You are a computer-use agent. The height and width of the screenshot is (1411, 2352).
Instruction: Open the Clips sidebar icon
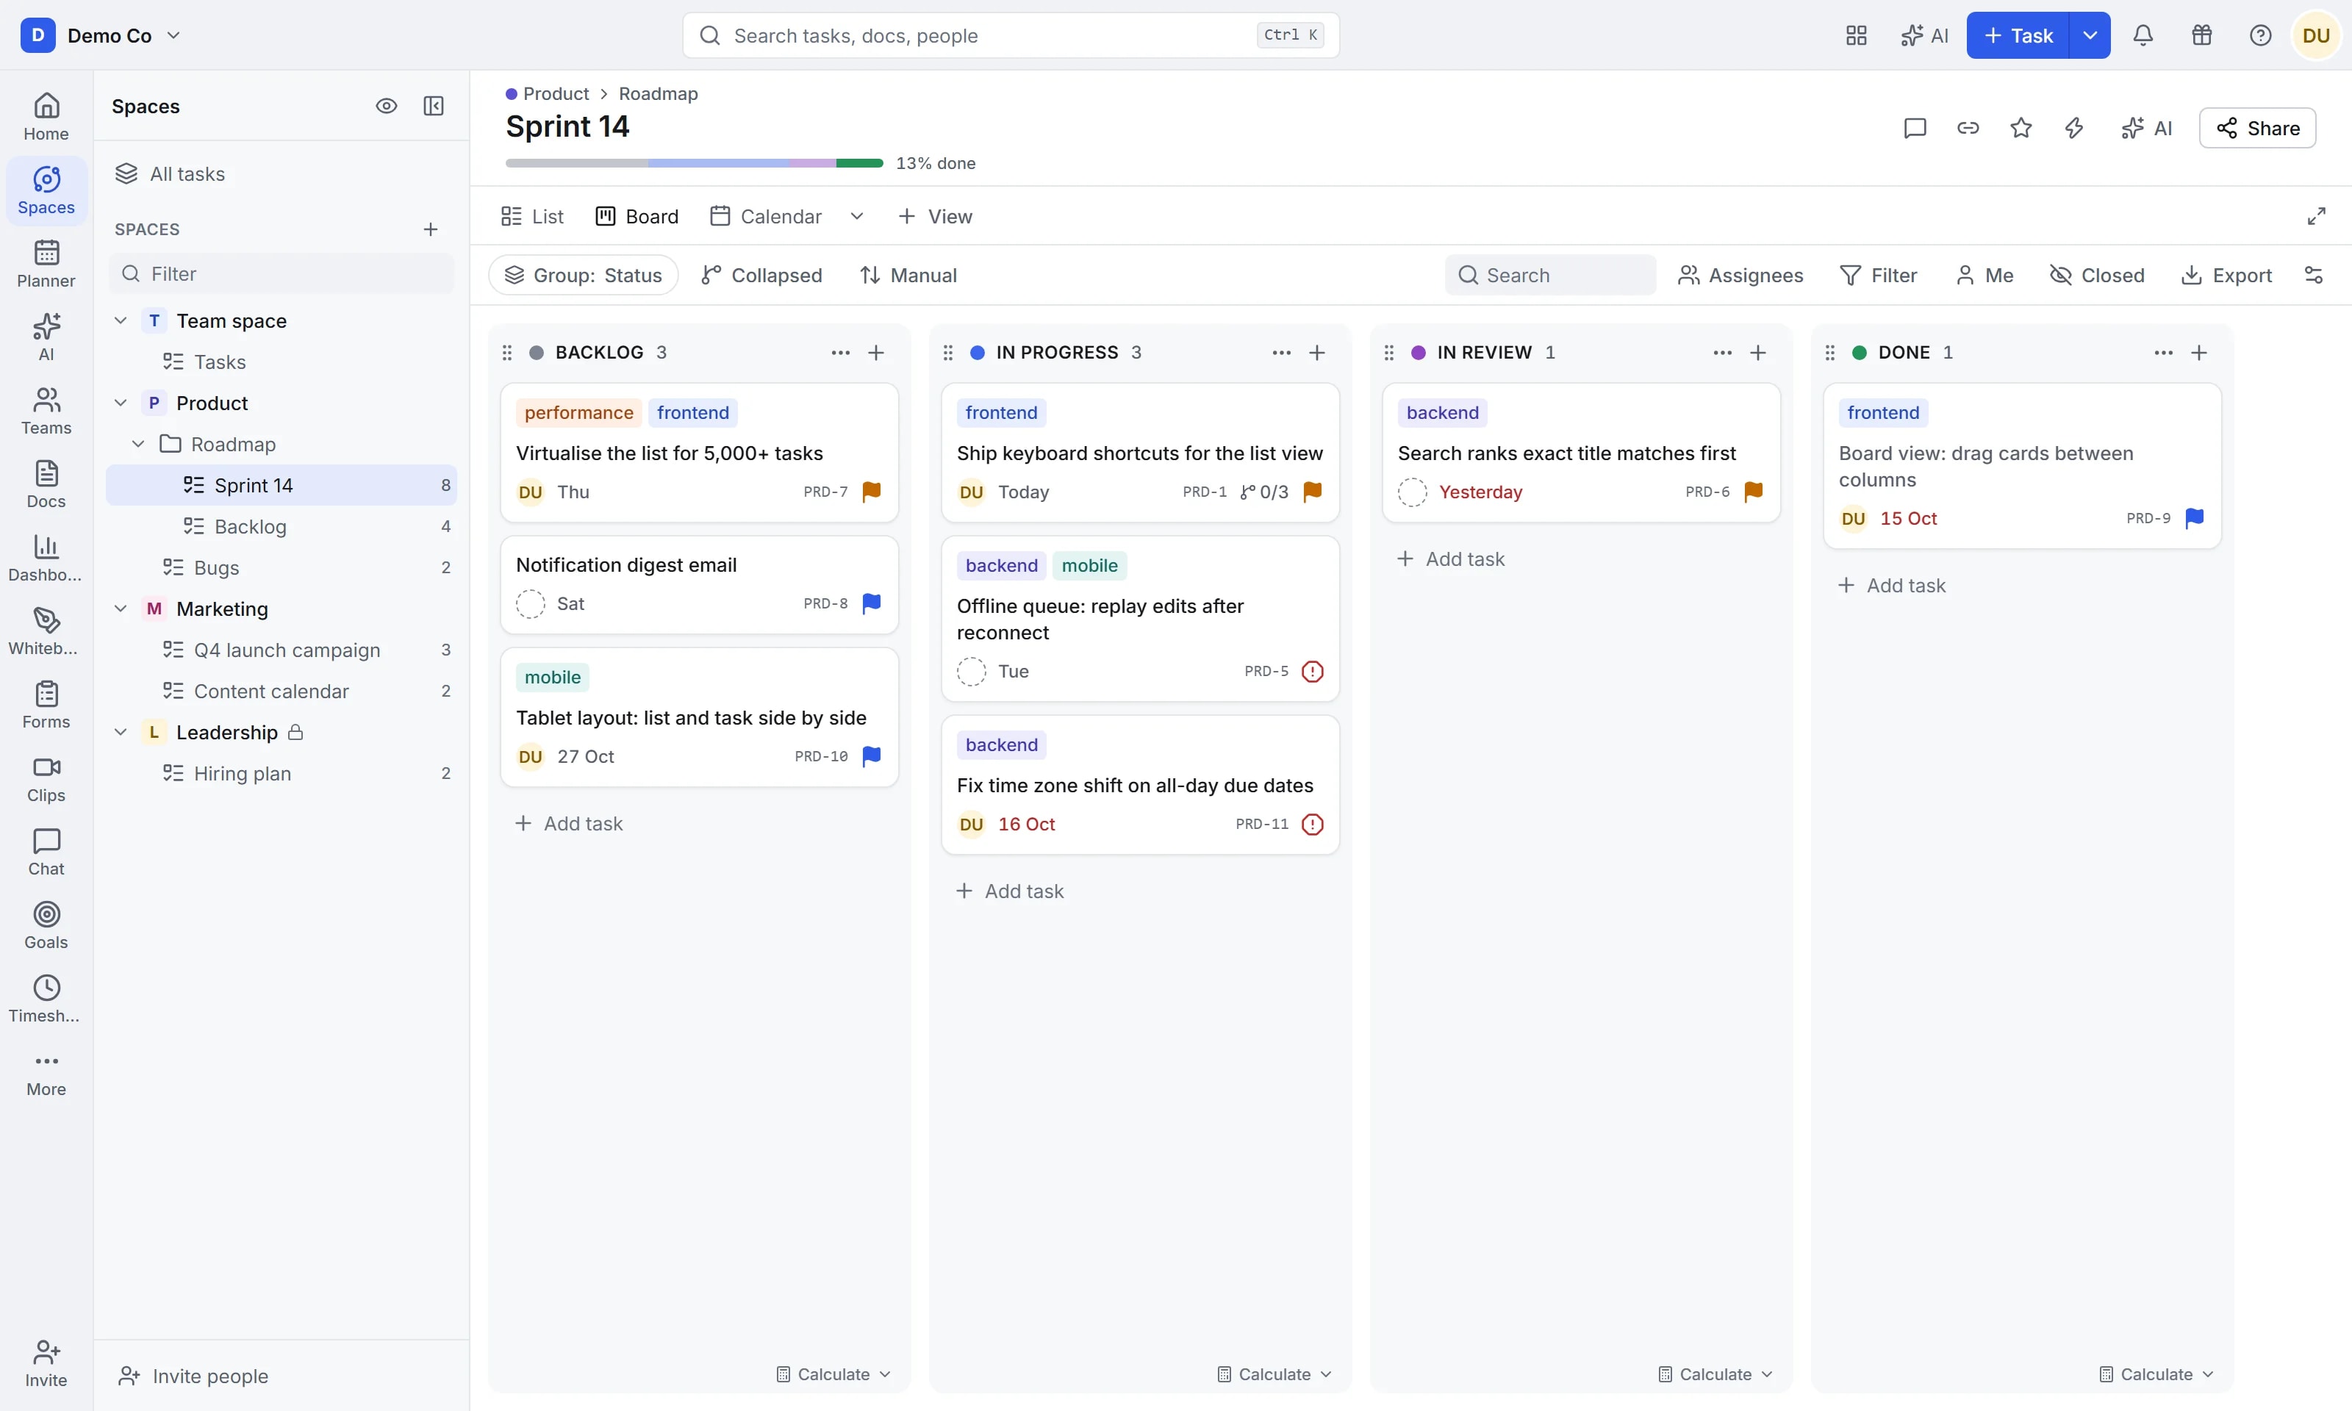point(46,779)
